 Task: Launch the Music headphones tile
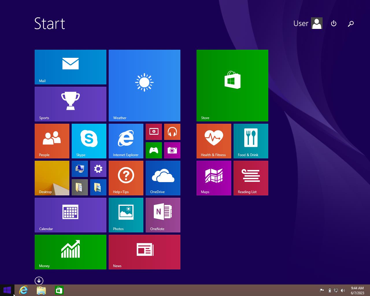point(172,132)
